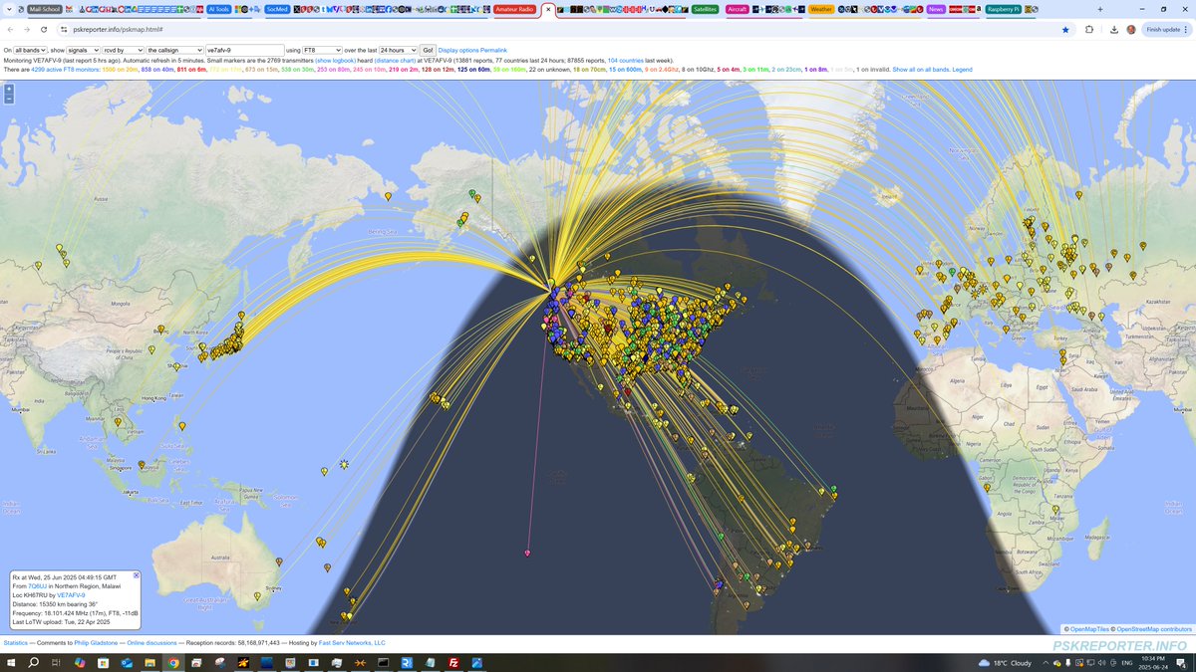The image size is (1196, 672).
Task: Click the Satellites tab group label
Action: click(705, 9)
